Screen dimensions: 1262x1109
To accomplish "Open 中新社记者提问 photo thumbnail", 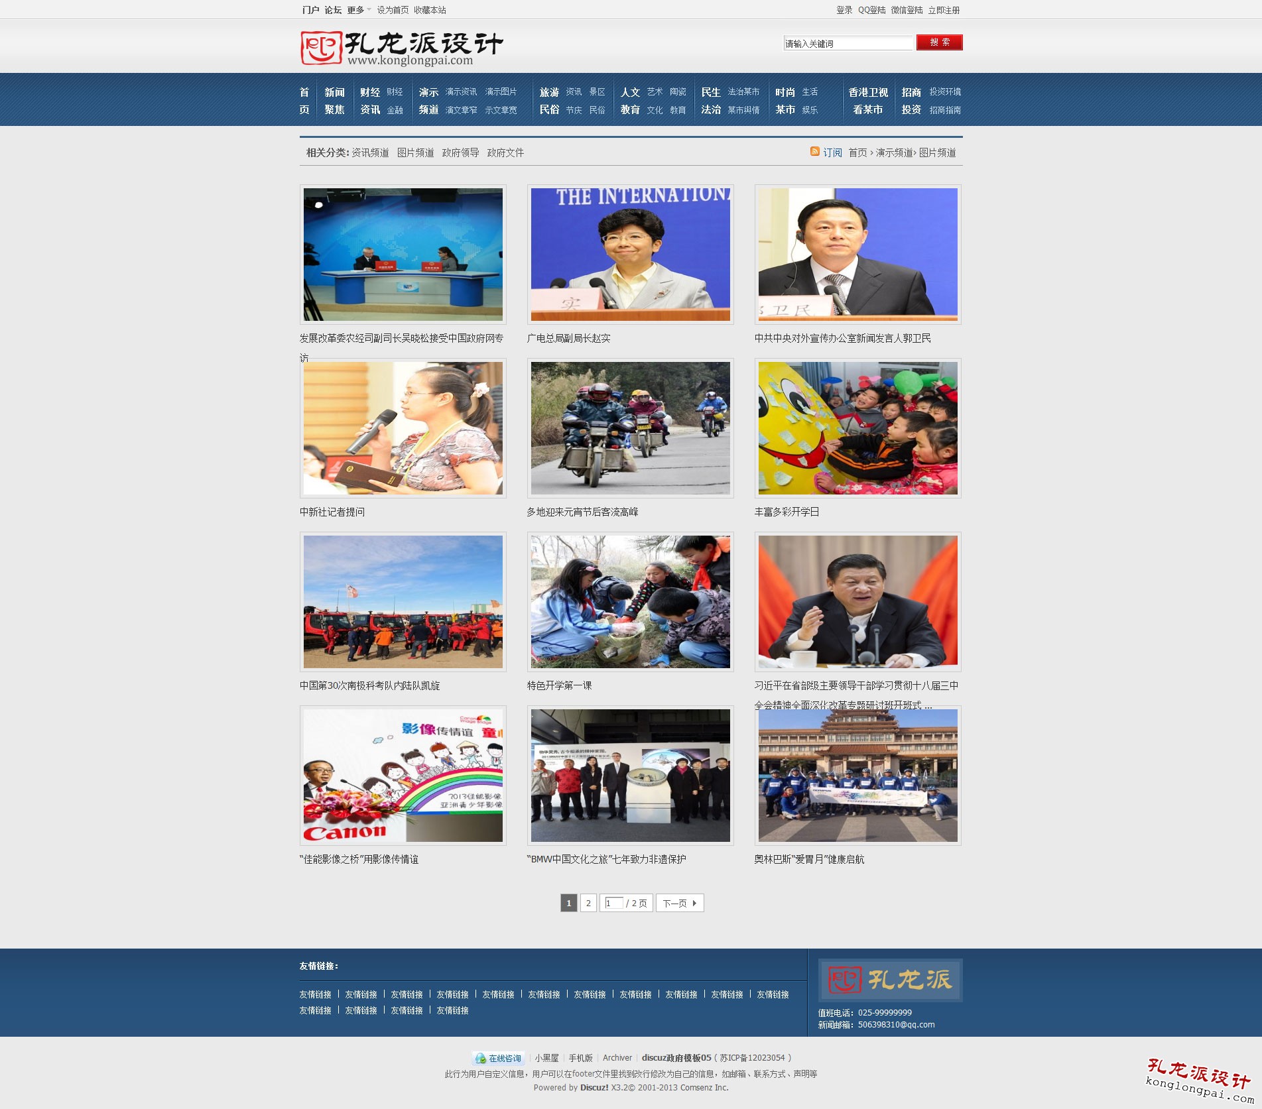I will coord(403,428).
